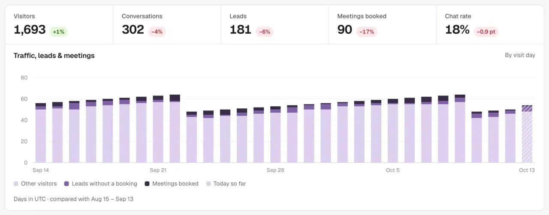The width and height of the screenshot is (549, 215).
Task: Click the −6% leads change badge
Action: [264, 32]
